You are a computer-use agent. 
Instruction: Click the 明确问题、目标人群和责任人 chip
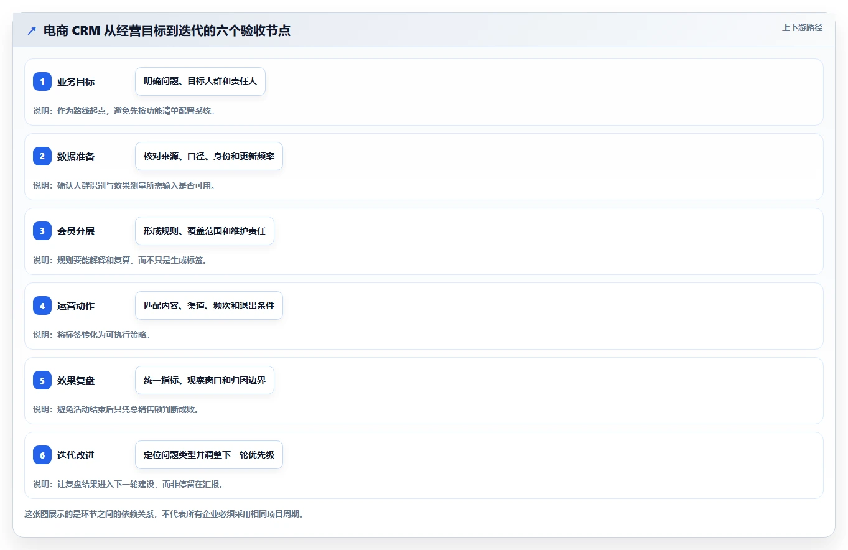tap(200, 82)
